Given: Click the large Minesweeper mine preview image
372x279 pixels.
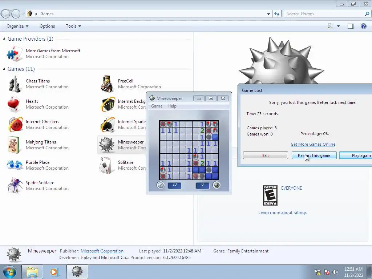Looking at the screenshot, I should 282,61.
